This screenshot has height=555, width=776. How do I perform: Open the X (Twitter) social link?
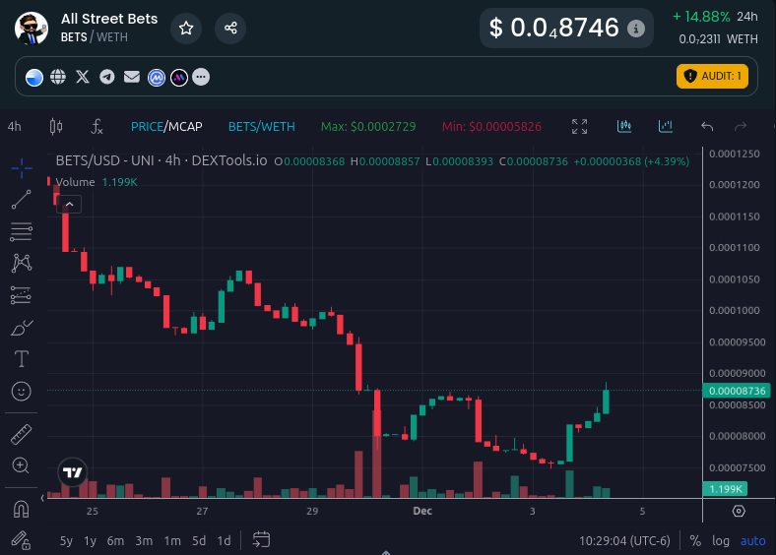tap(83, 77)
